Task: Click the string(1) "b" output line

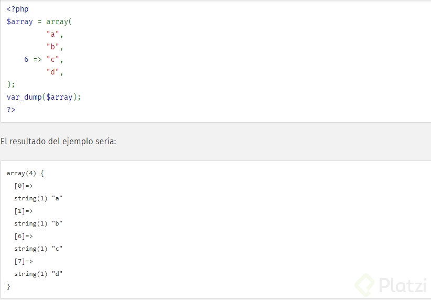Action: [x=38, y=223]
